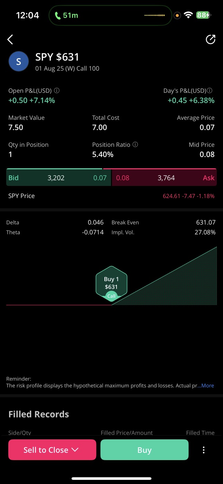This screenshot has height=484, width=223.
Task: Expand the Sell to Close dropdown
Action: click(x=52, y=450)
